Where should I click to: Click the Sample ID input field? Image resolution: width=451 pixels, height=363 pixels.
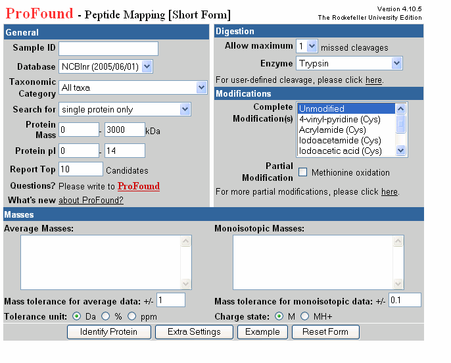click(108, 49)
